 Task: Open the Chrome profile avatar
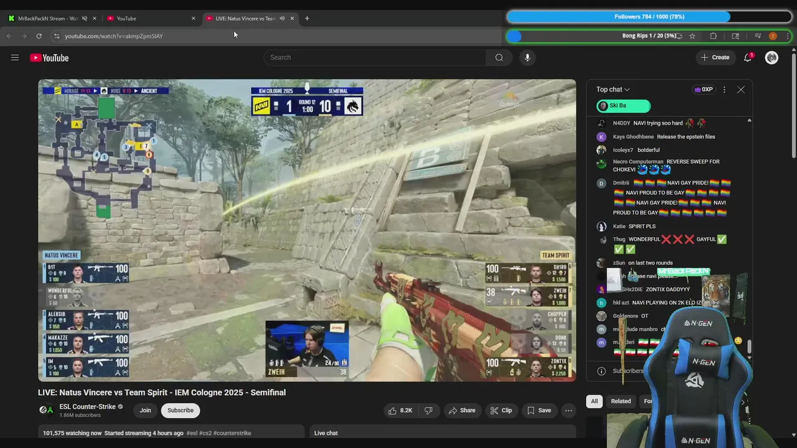773,36
